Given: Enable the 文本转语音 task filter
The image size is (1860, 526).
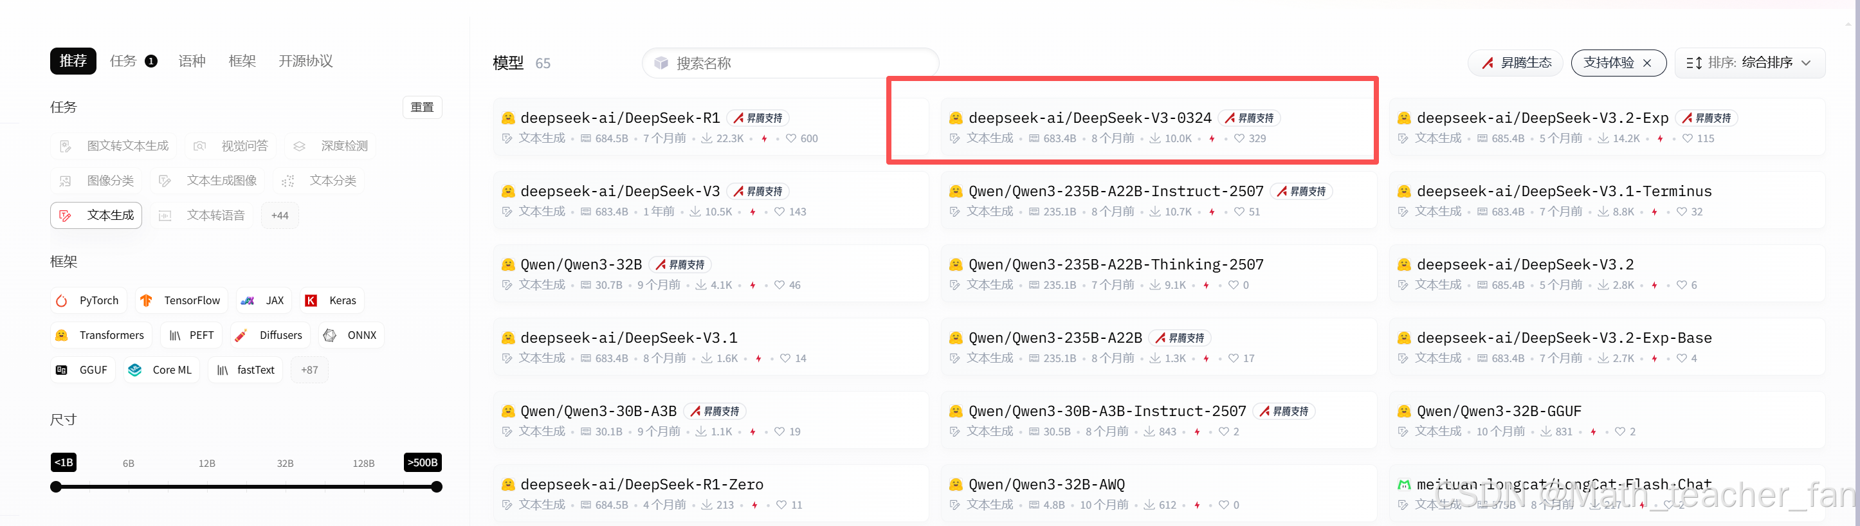Looking at the screenshot, I should tap(202, 215).
